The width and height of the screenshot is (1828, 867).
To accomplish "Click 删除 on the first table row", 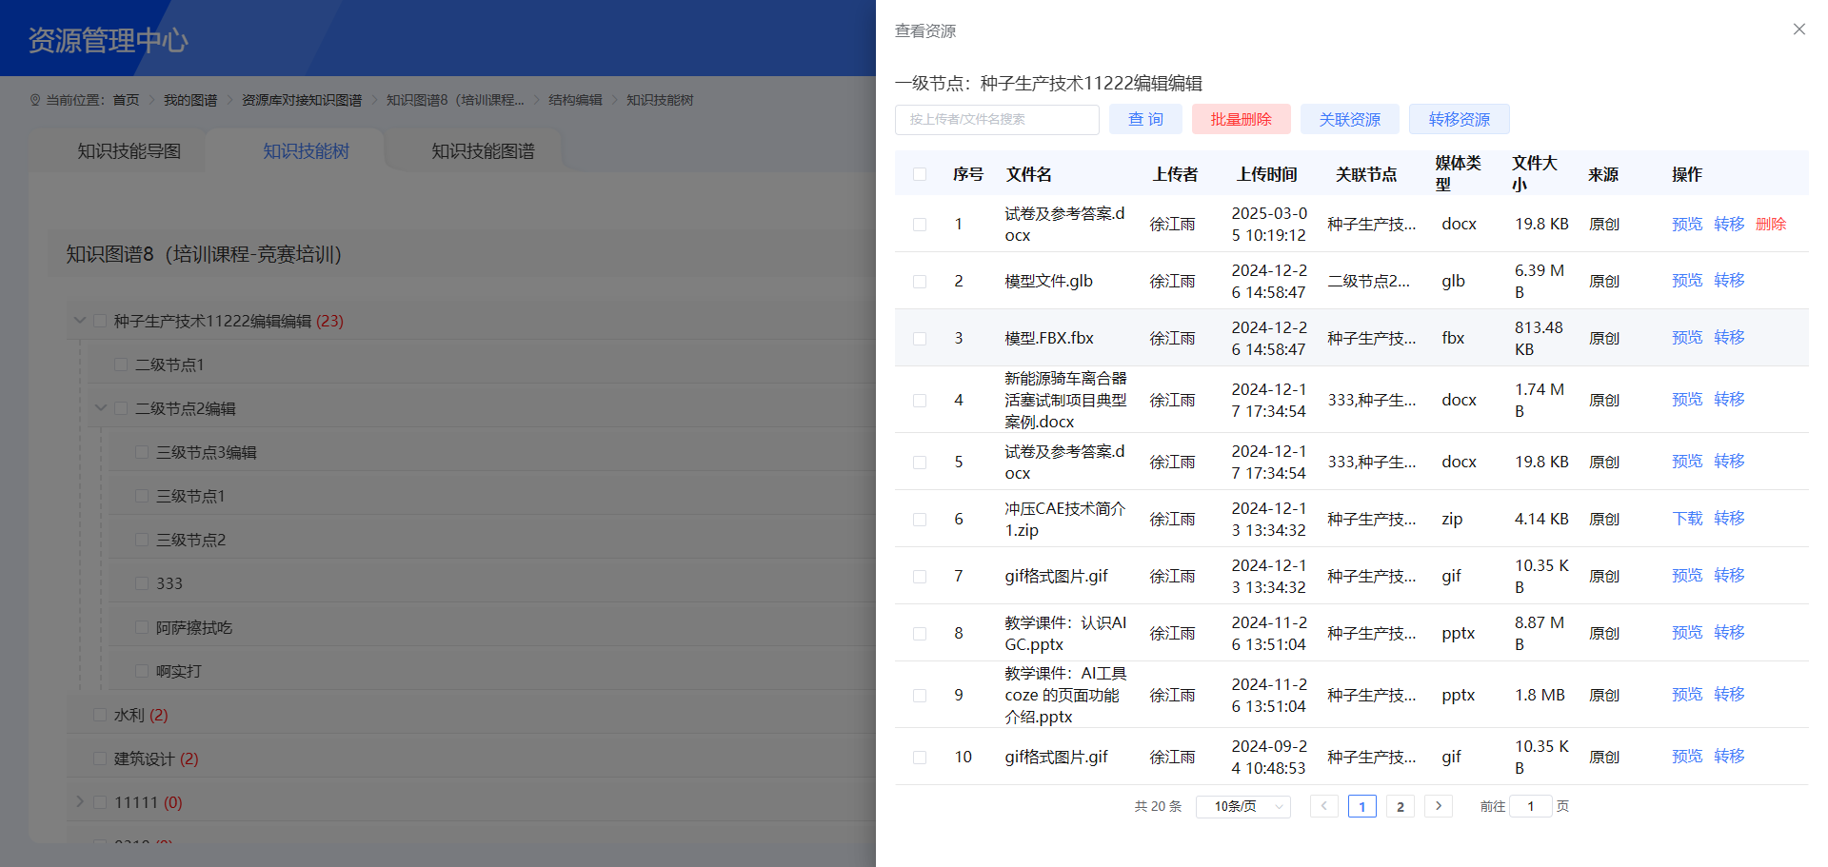I will click(x=1770, y=224).
